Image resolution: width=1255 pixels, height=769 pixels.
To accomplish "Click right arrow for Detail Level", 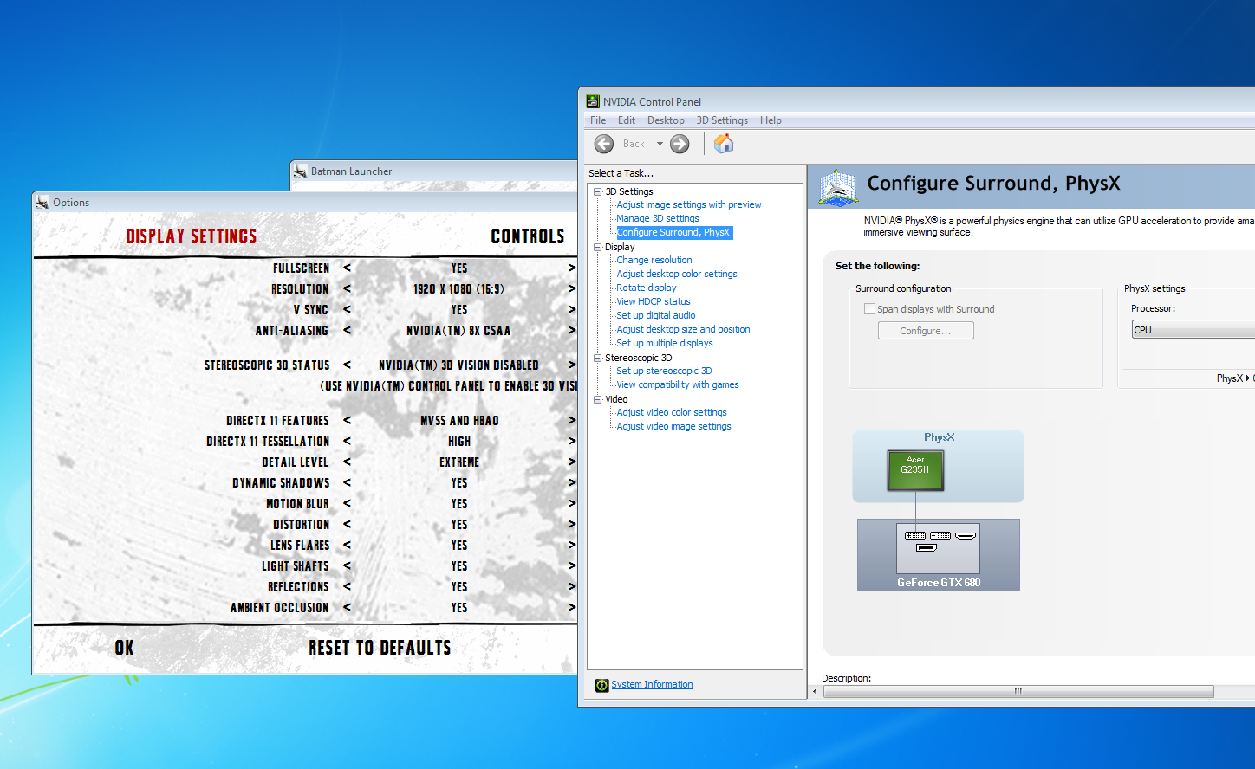I will tap(571, 462).
